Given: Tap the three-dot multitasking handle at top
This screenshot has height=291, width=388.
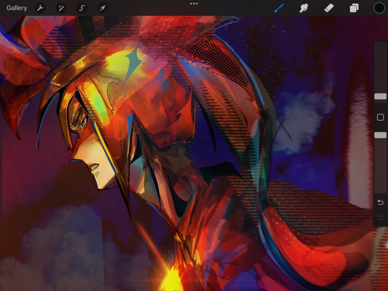Looking at the screenshot, I should coord(194,4).
